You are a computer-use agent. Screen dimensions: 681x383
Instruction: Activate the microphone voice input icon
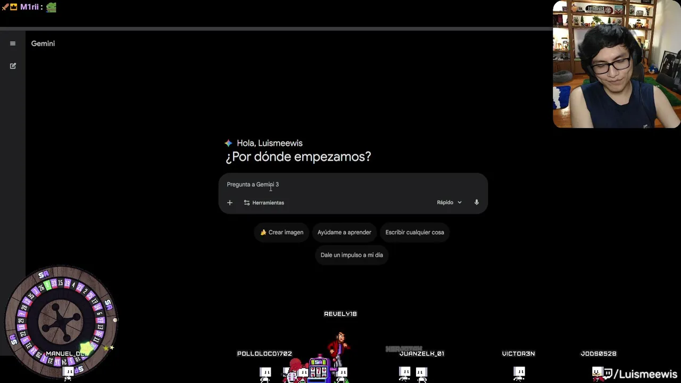click(477, 202)
